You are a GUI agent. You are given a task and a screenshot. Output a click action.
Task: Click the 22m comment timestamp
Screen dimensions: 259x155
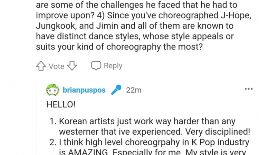[x=134, y=90]
